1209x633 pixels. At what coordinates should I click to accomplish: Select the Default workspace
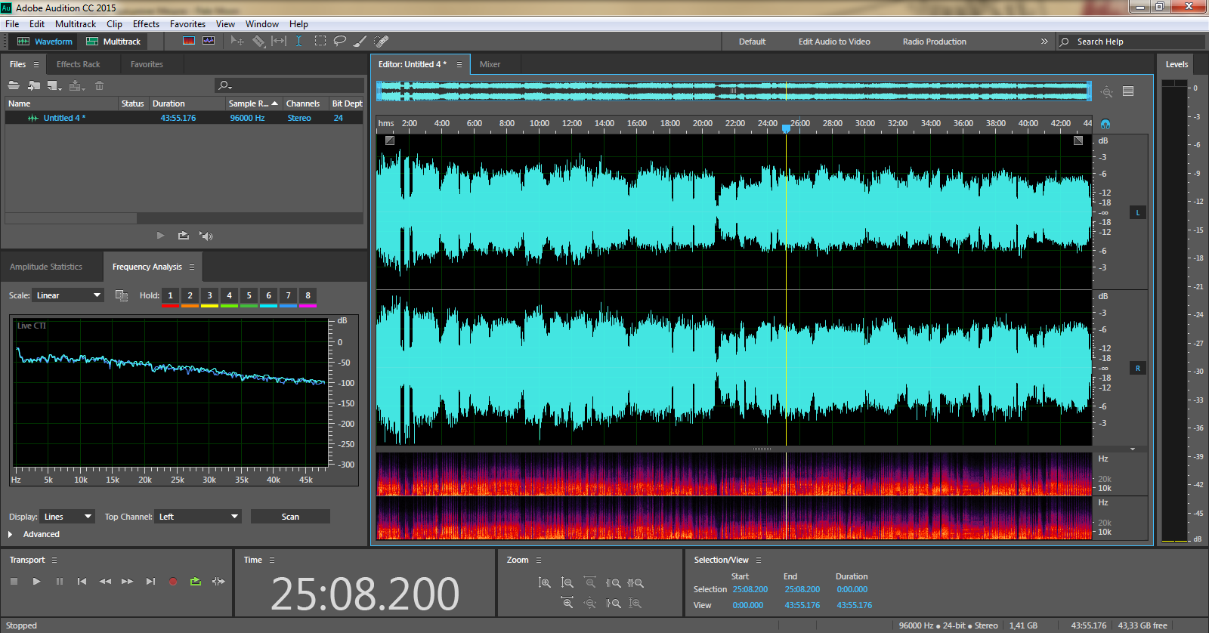coord(752,42)
